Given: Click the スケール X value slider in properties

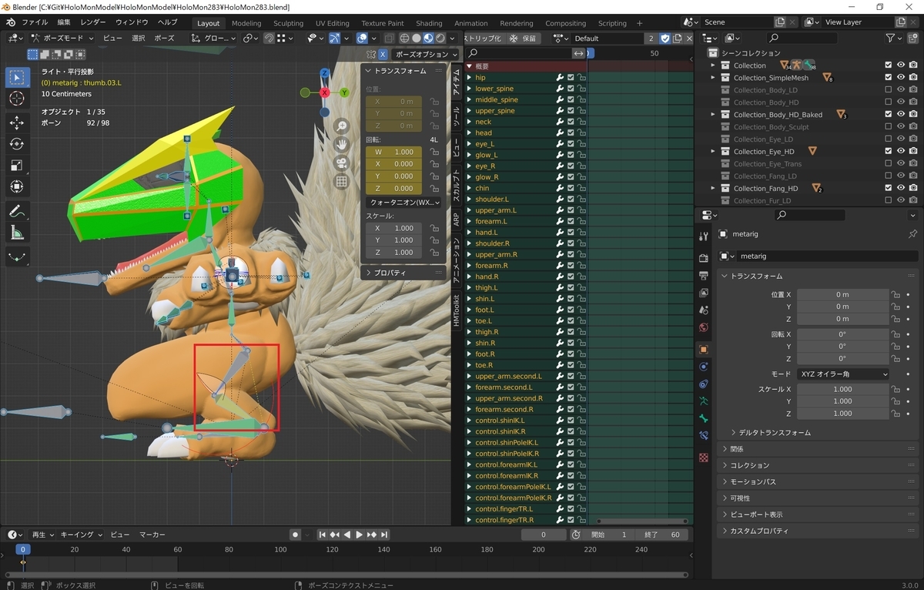Looking at the screenshot, I should [x=842, y=389].
